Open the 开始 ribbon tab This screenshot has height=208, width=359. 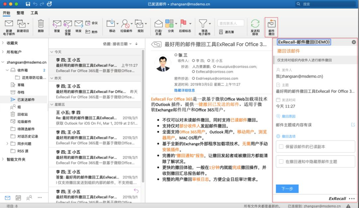pos(6,13)
